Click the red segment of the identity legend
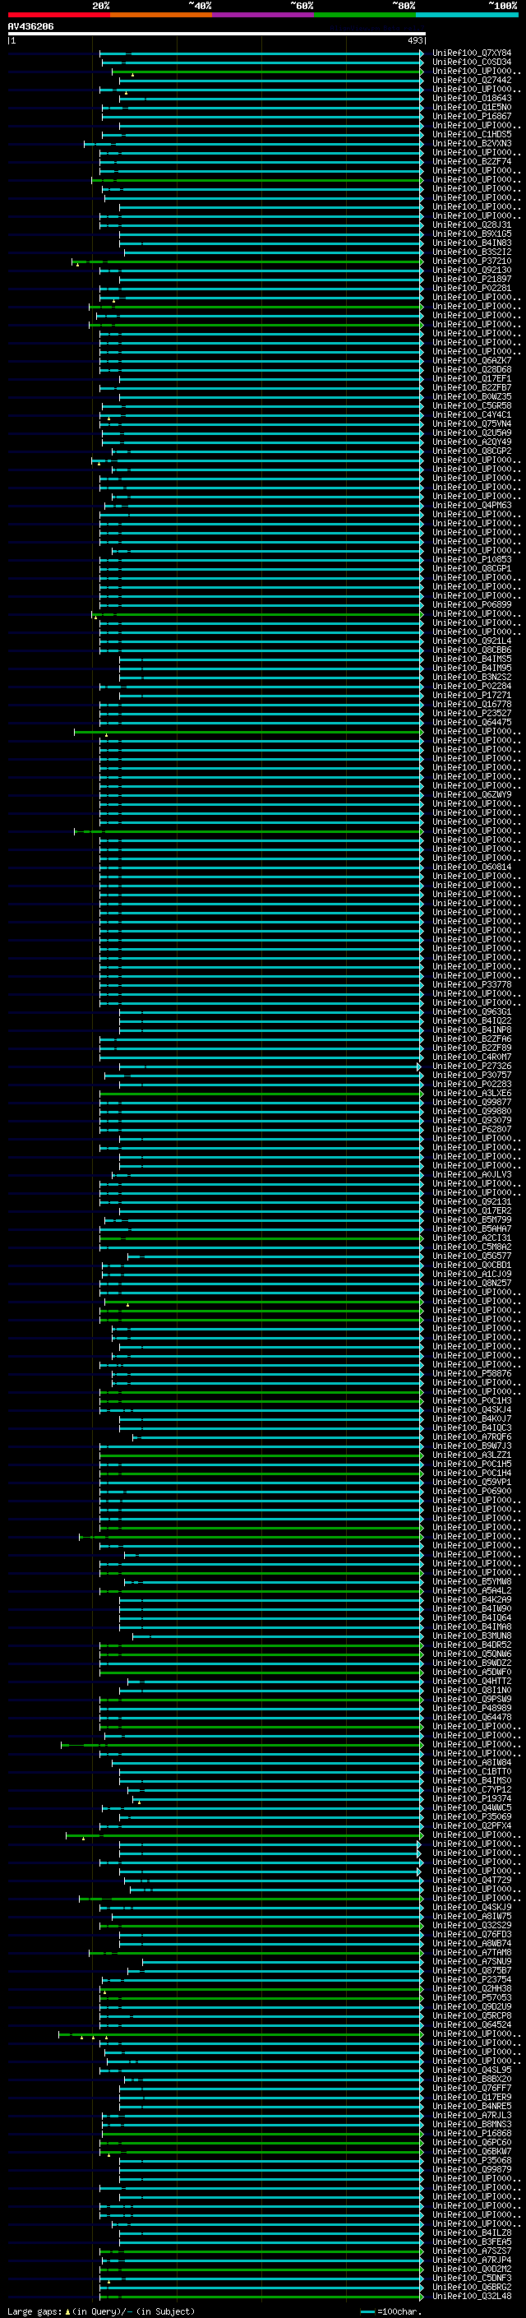The width and height of the screenshot is (526, 2318). 58,16
